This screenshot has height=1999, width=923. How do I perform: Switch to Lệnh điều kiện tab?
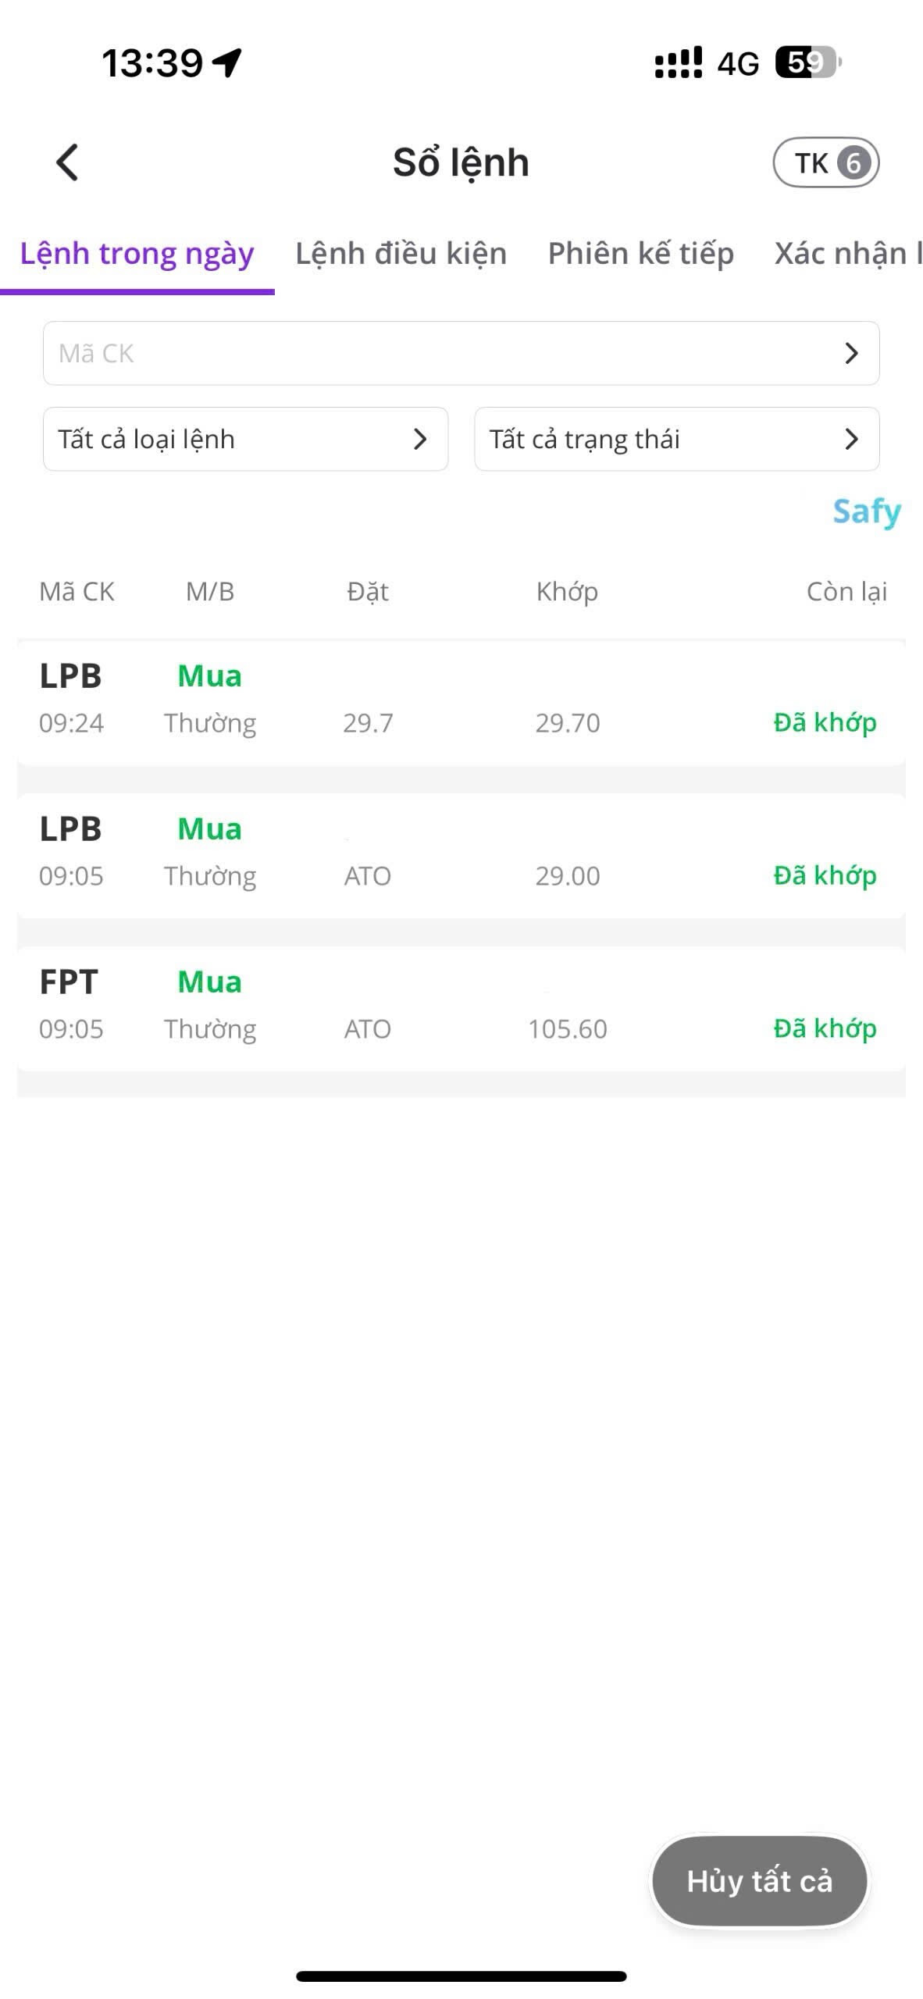tap(401, 254)
